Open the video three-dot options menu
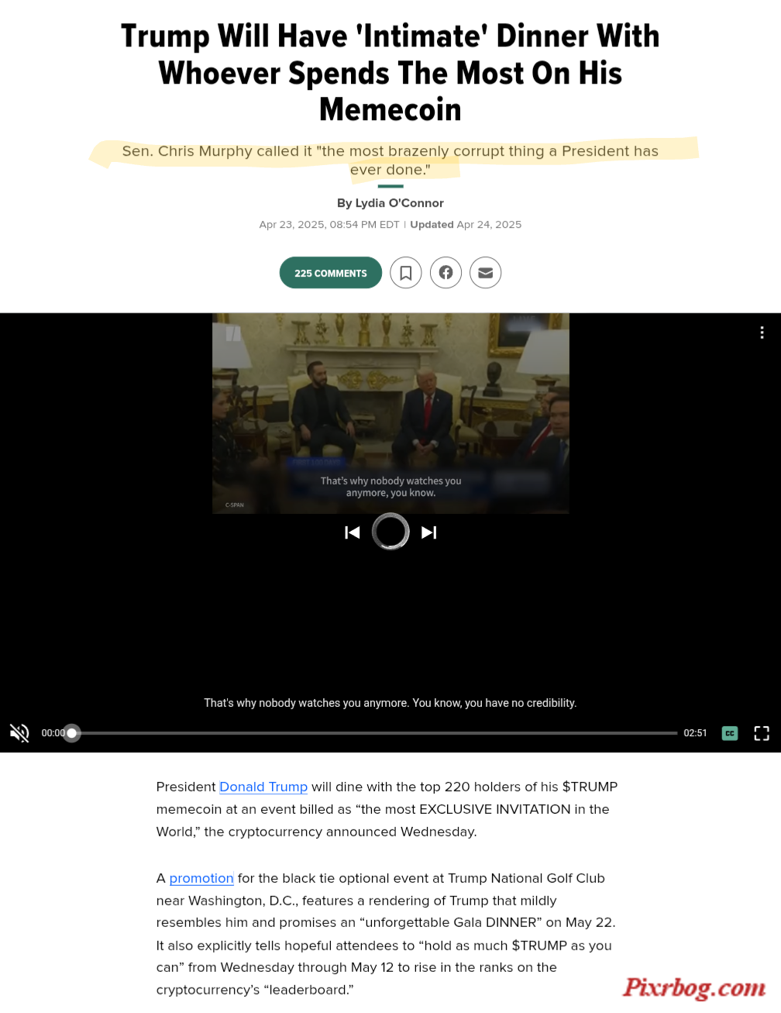Viewport: 781px width, 1013px height. [x=762, y=332]
